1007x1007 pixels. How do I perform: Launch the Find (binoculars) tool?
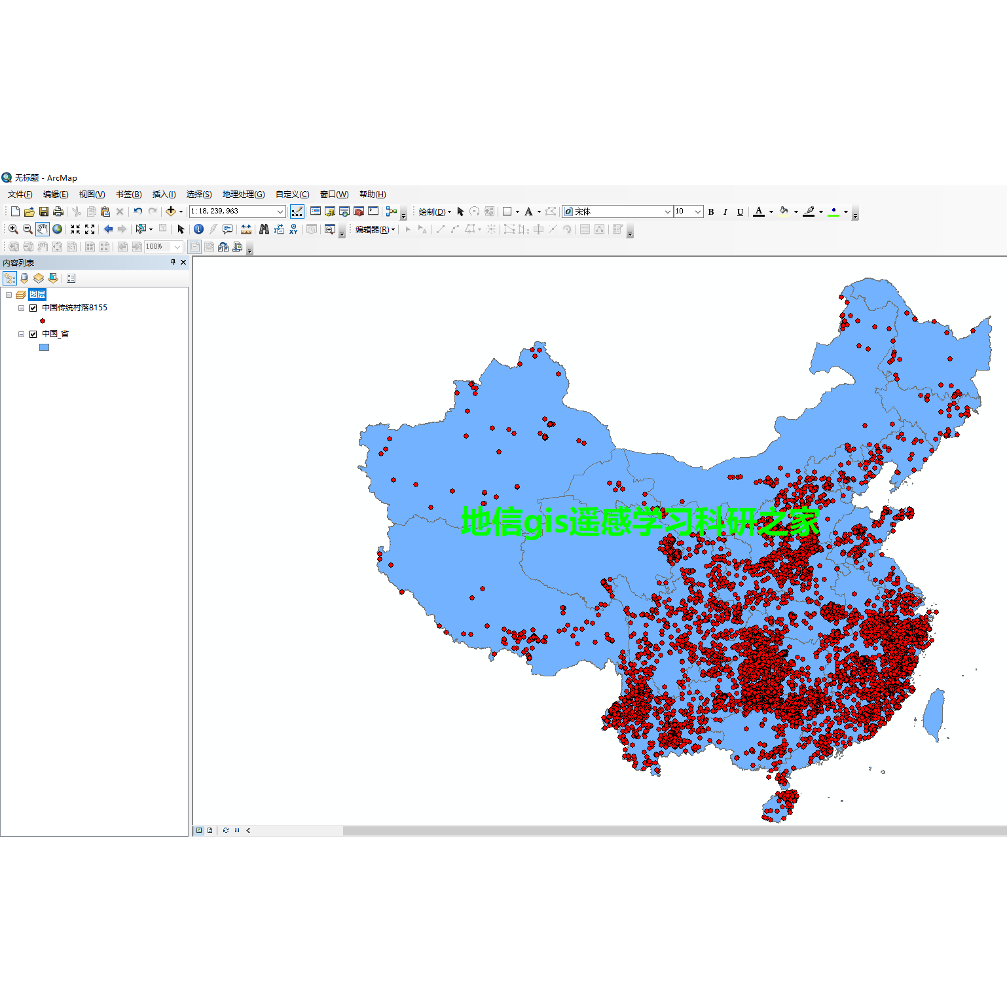[265, 229]
